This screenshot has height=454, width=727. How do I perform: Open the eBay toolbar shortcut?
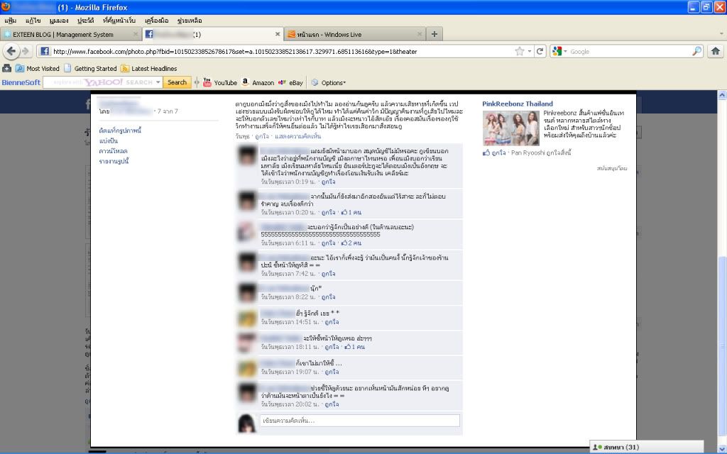[x=290, y=82]
